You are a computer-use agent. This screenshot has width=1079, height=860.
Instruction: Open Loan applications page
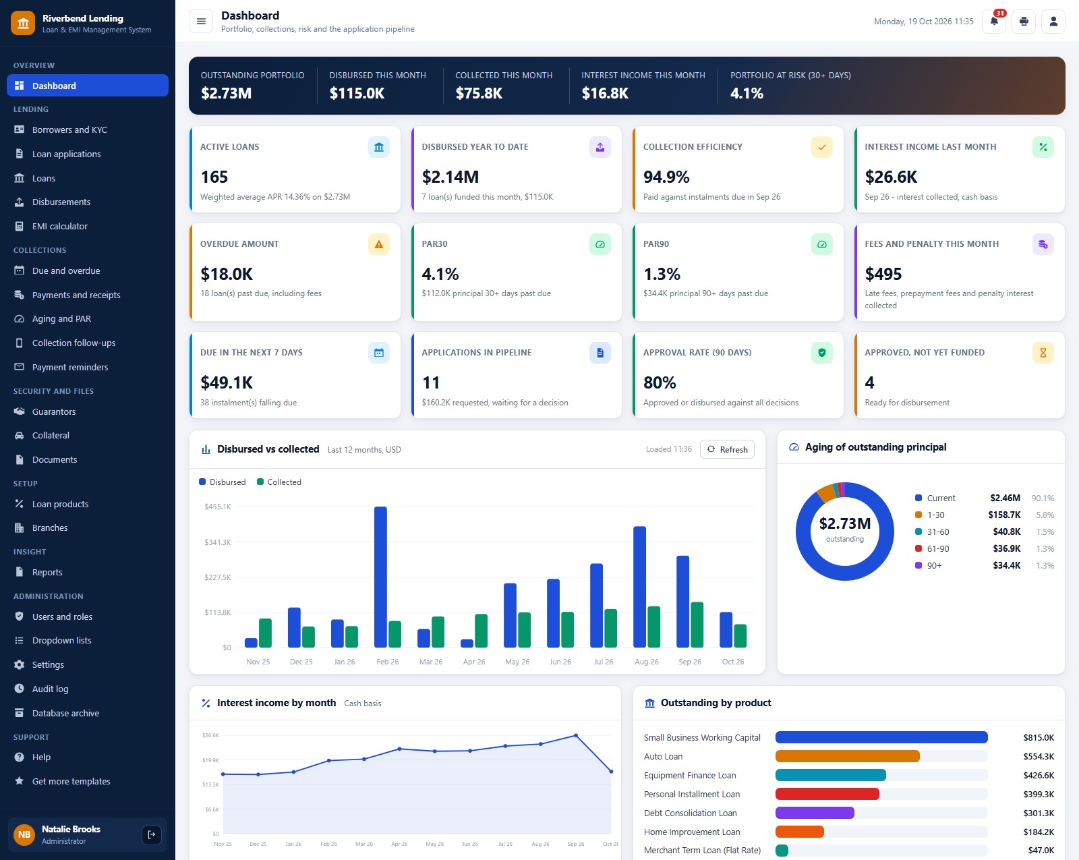tap(88, 154)
